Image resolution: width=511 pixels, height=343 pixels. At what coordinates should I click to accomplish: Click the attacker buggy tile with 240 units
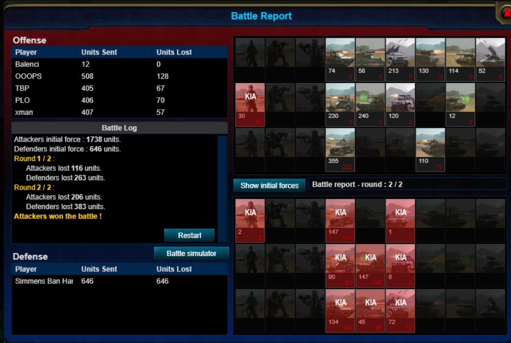coord(370,105)
